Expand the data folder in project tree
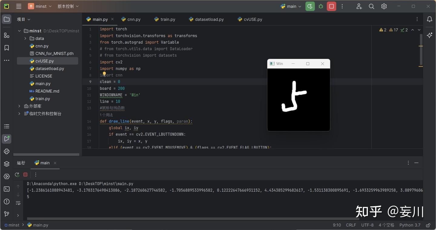The image size is (436, 230). 25,39
